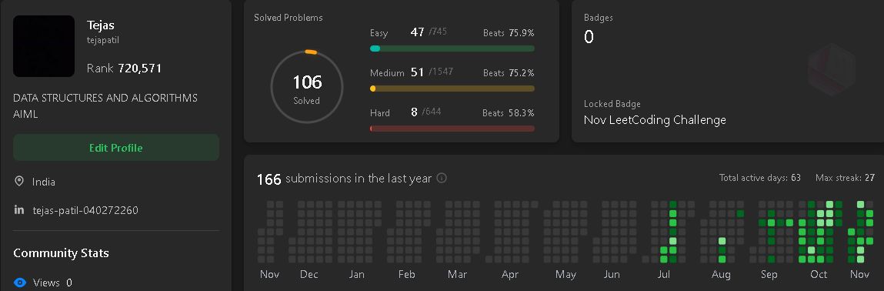Open the tejas-patil-040272260 LinkedIn link

tap(85, 210)
